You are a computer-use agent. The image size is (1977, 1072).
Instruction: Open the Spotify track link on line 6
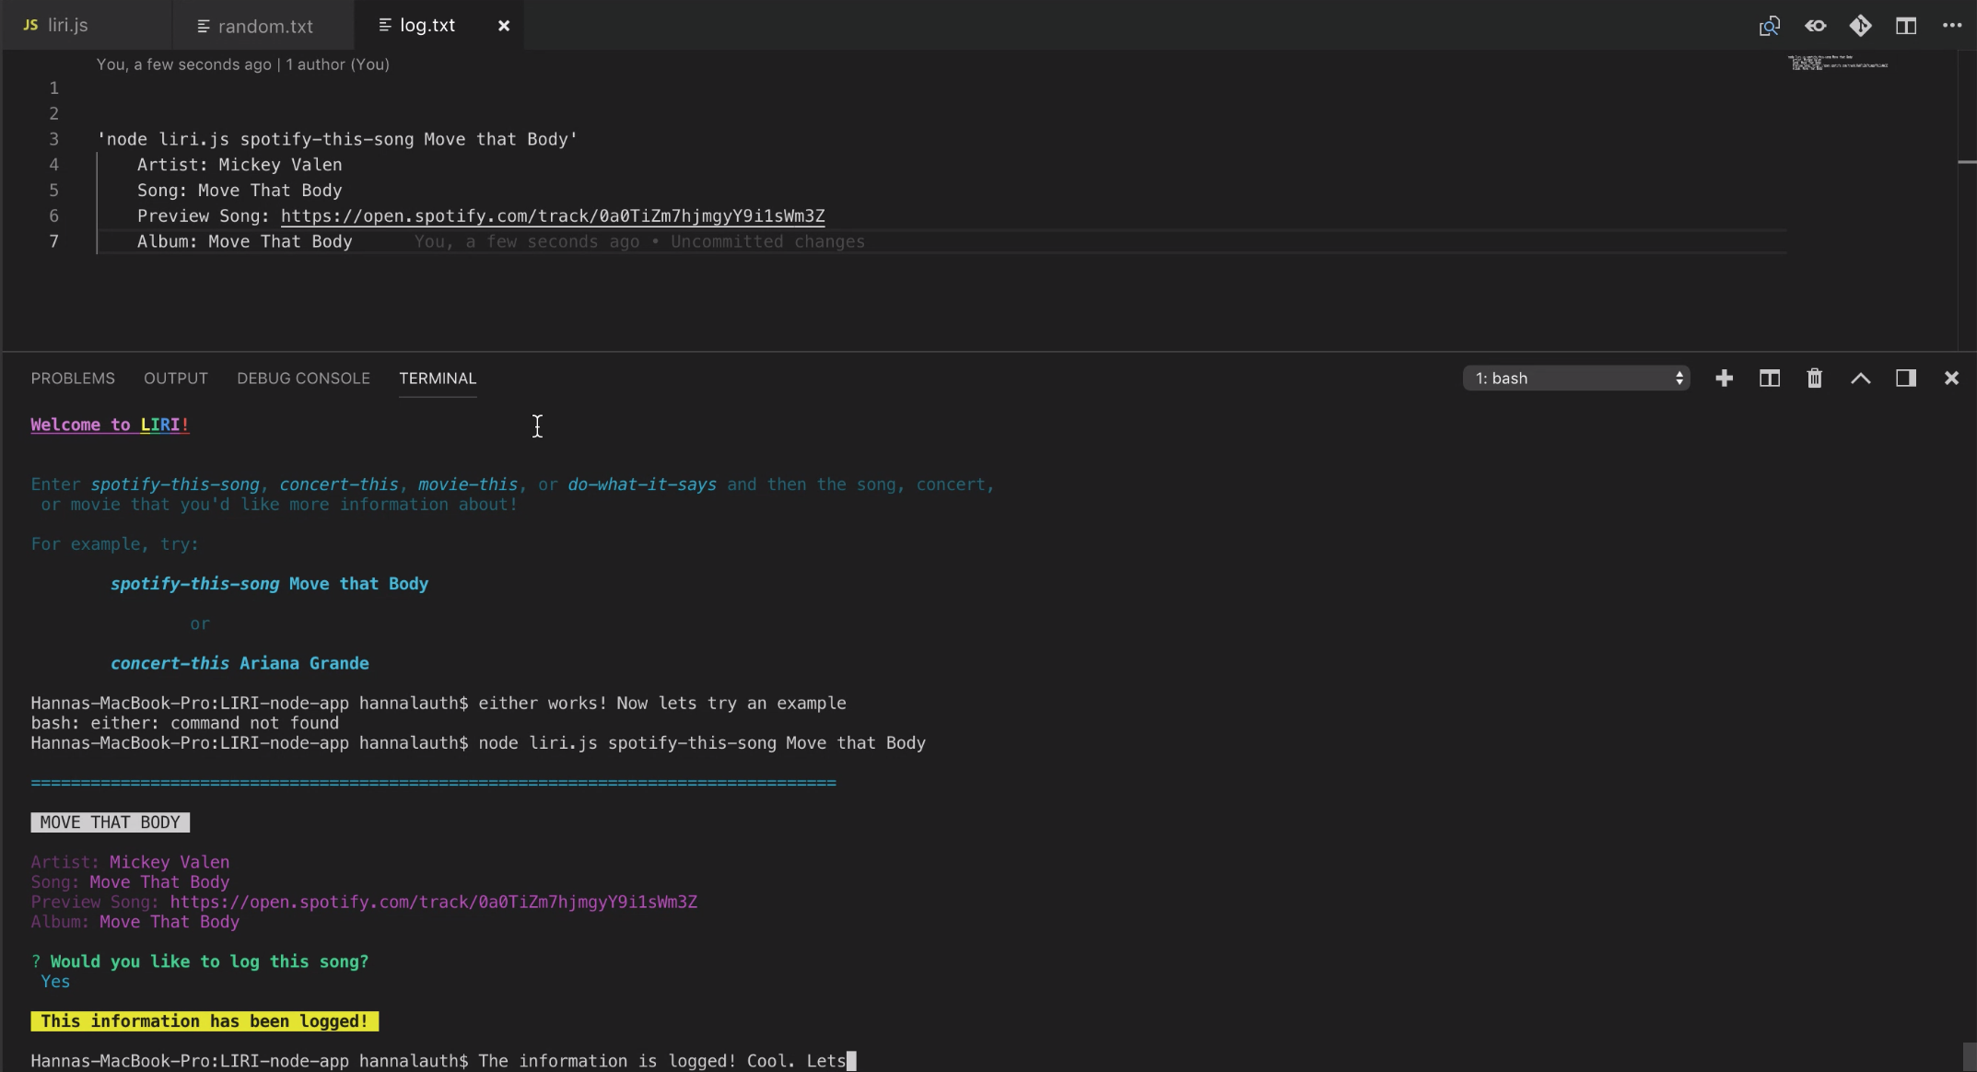pos(552,216)
